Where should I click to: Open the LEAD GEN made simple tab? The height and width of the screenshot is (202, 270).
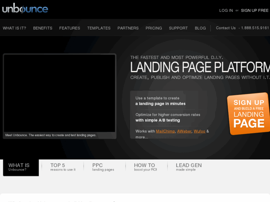189,167
